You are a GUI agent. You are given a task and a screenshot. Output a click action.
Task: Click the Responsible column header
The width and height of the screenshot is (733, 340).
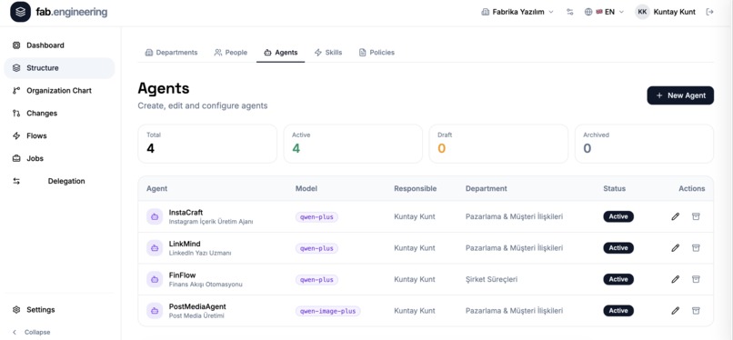point(415,189)
